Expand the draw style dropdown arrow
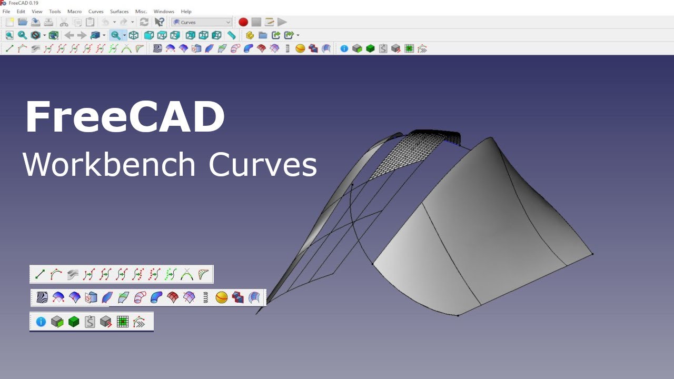The width and height of the screenshot is (674, 379). click(x=44, y=35)
